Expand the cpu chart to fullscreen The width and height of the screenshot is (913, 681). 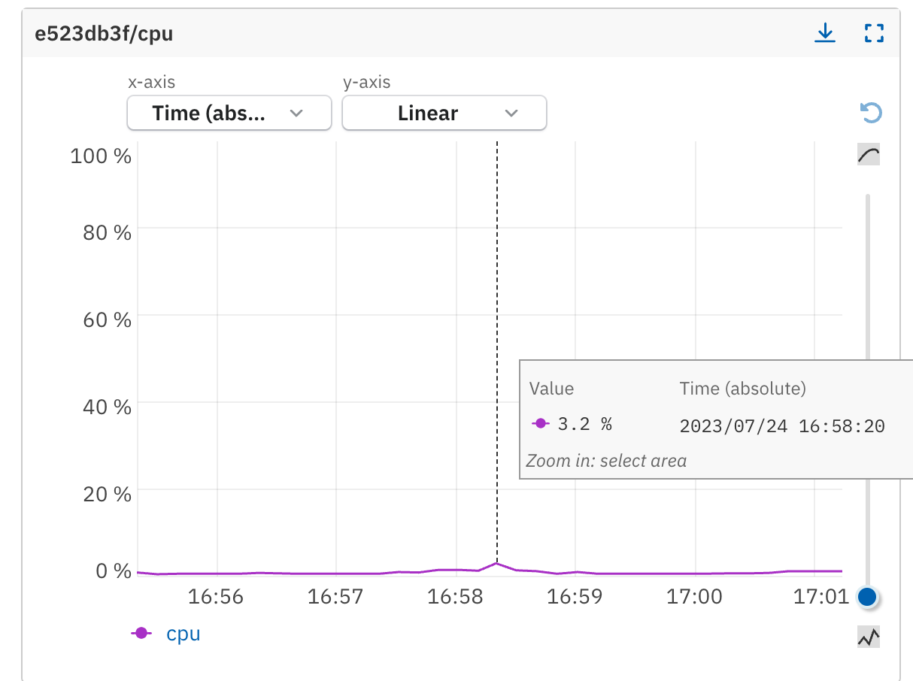coord(873,33)
